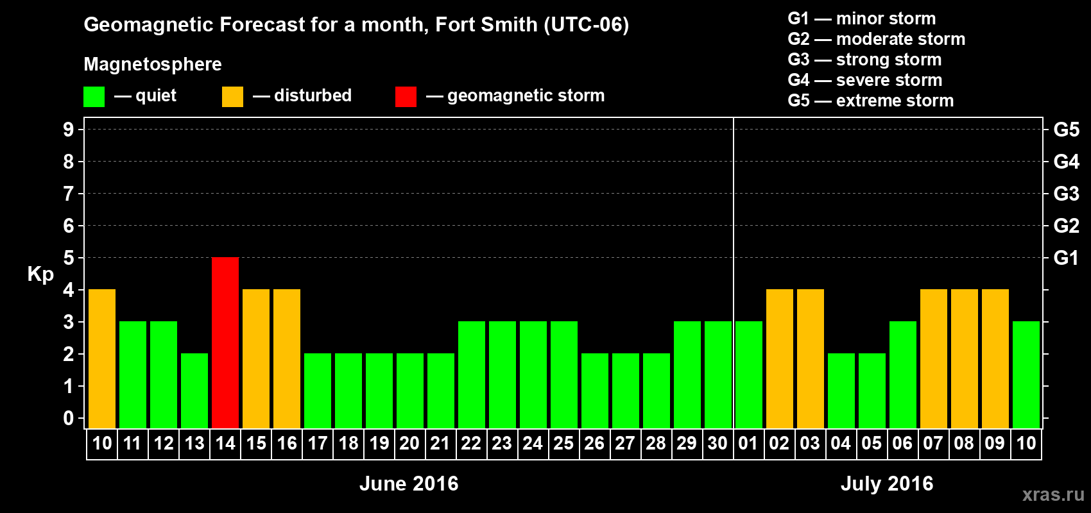Click the 'G4 — severe storm' legend line
The height and width of the screenshot is (513, 1091).
pyautogui.click(x=865, y=80)
